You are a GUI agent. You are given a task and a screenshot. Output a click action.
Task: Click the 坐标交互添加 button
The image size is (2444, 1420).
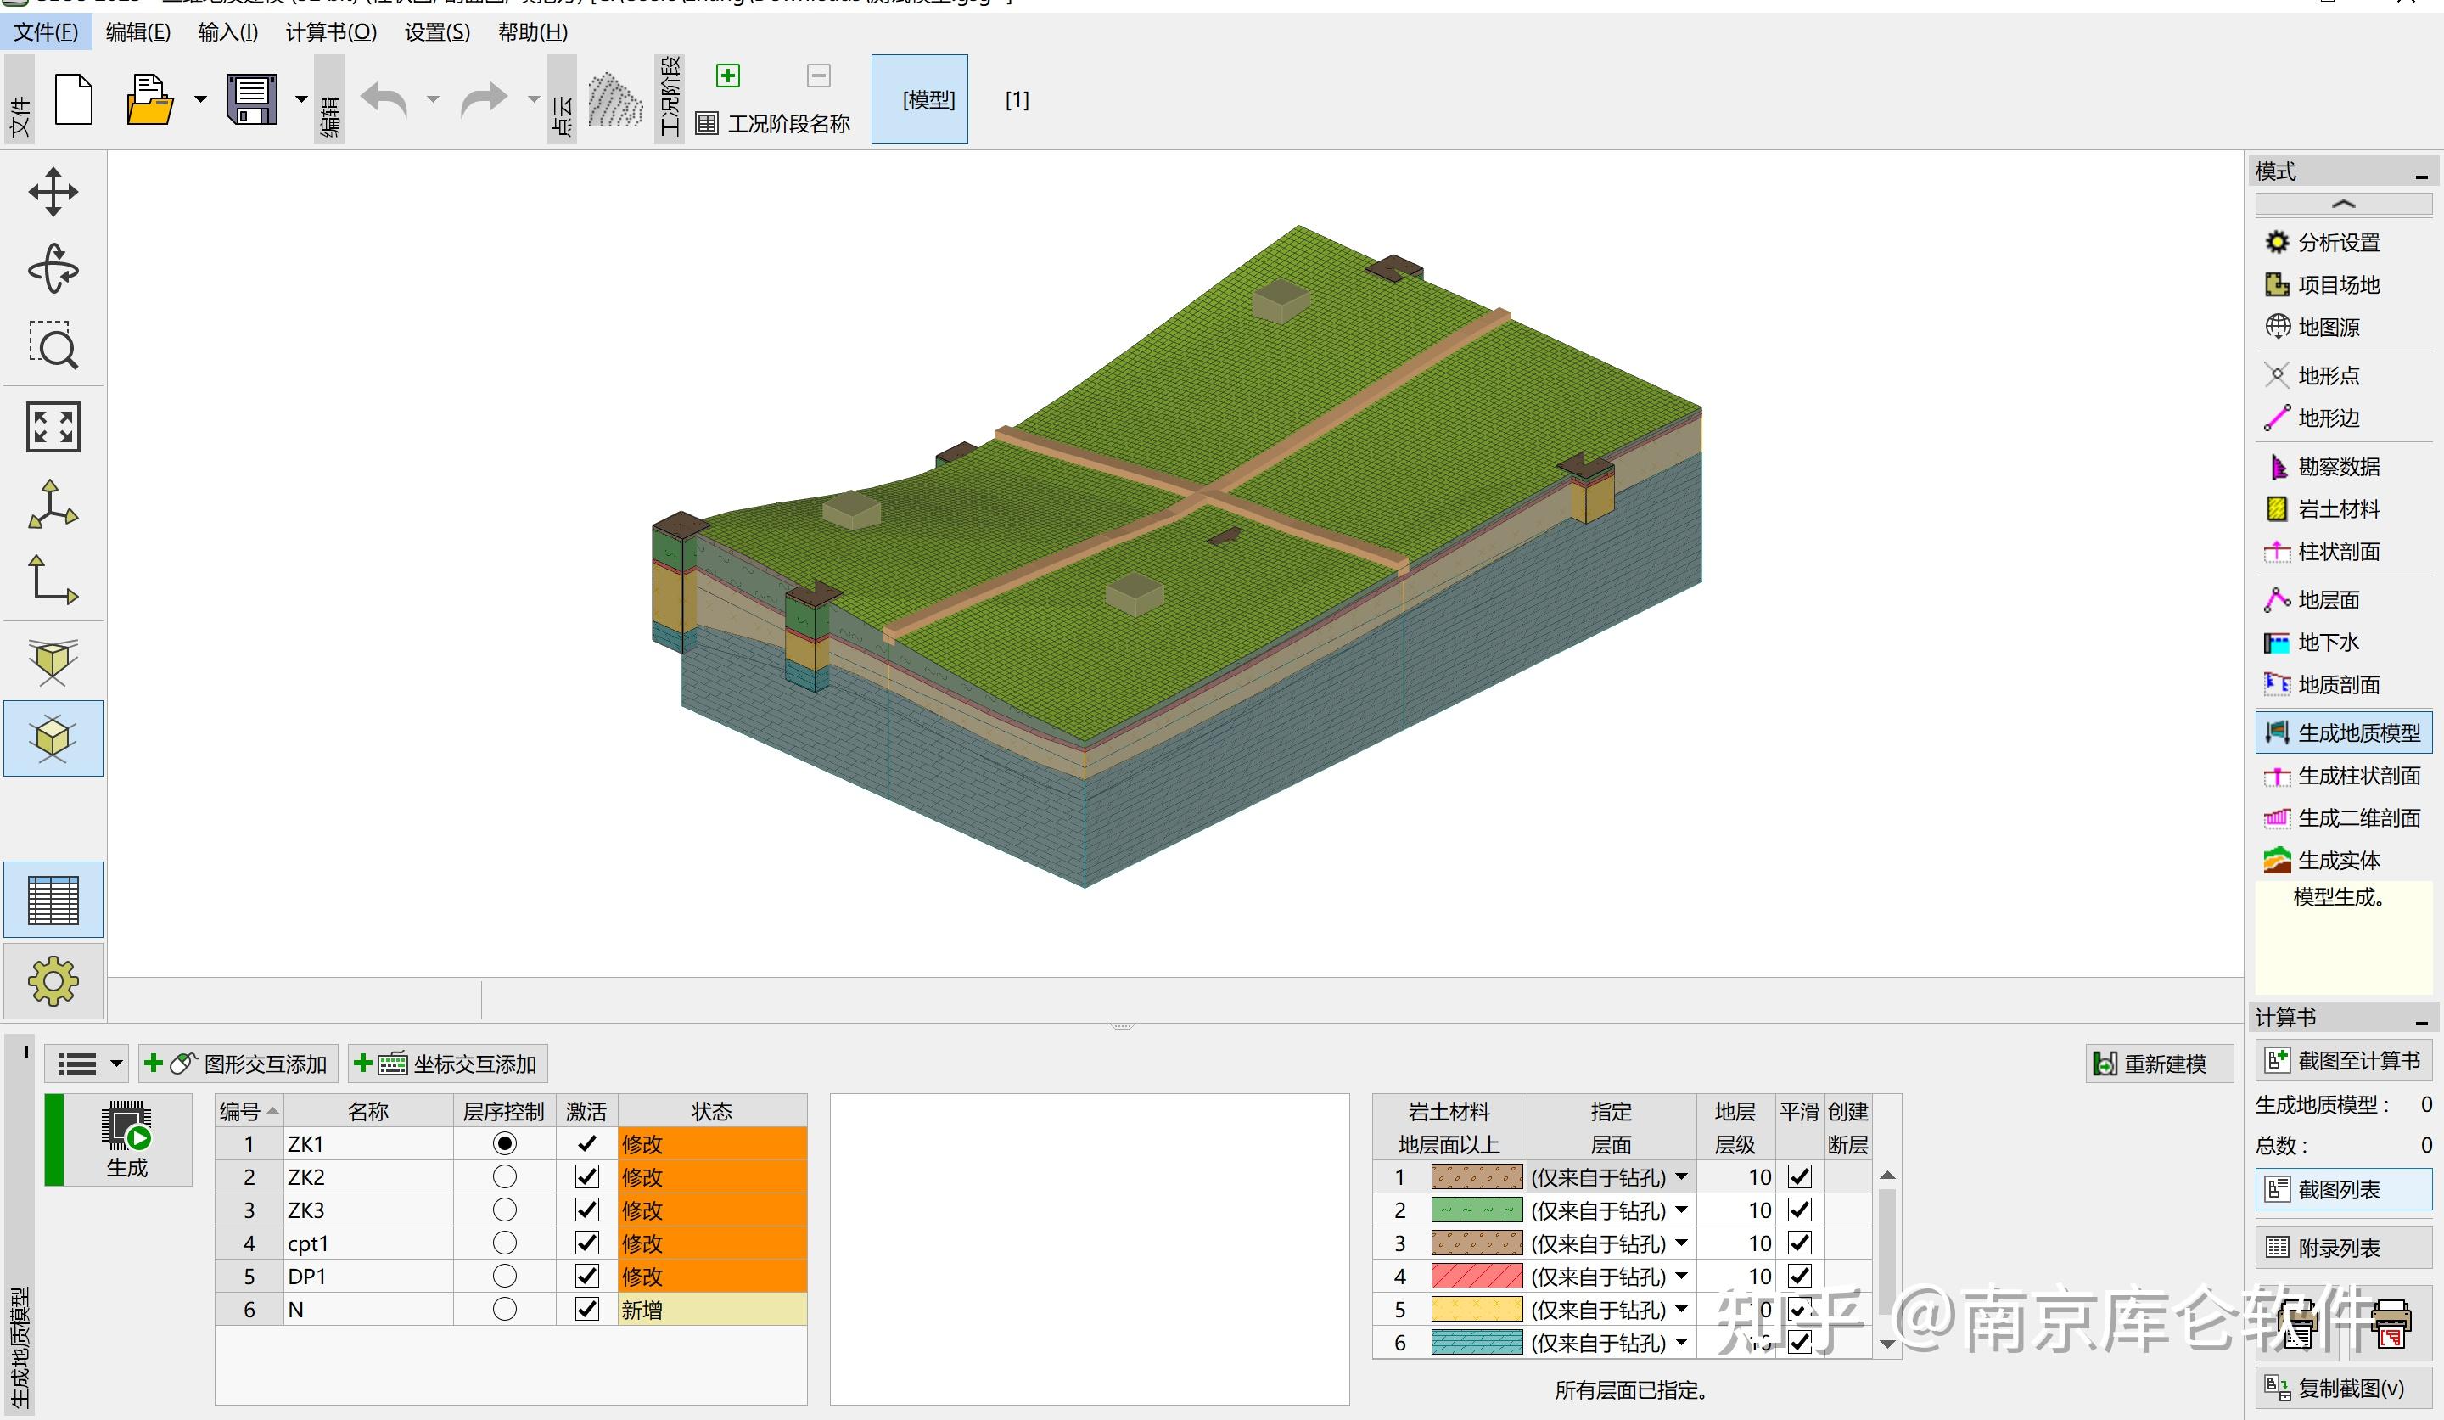pos(447,1063)
